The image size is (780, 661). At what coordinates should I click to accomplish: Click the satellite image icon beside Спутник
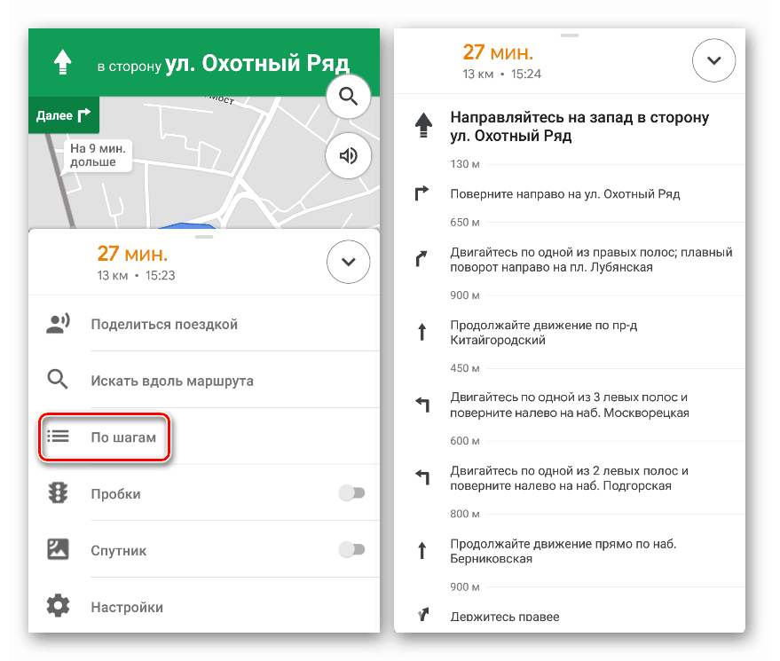[x=58, y=550]
